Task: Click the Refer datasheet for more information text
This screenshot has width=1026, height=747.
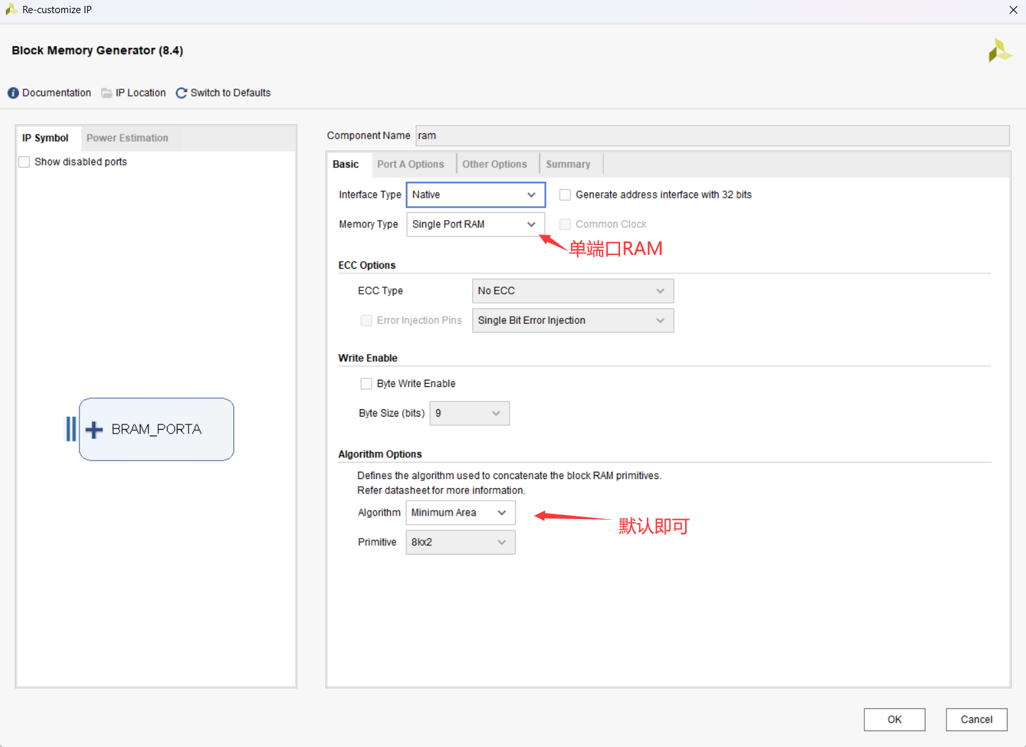Action: point(441,491)
